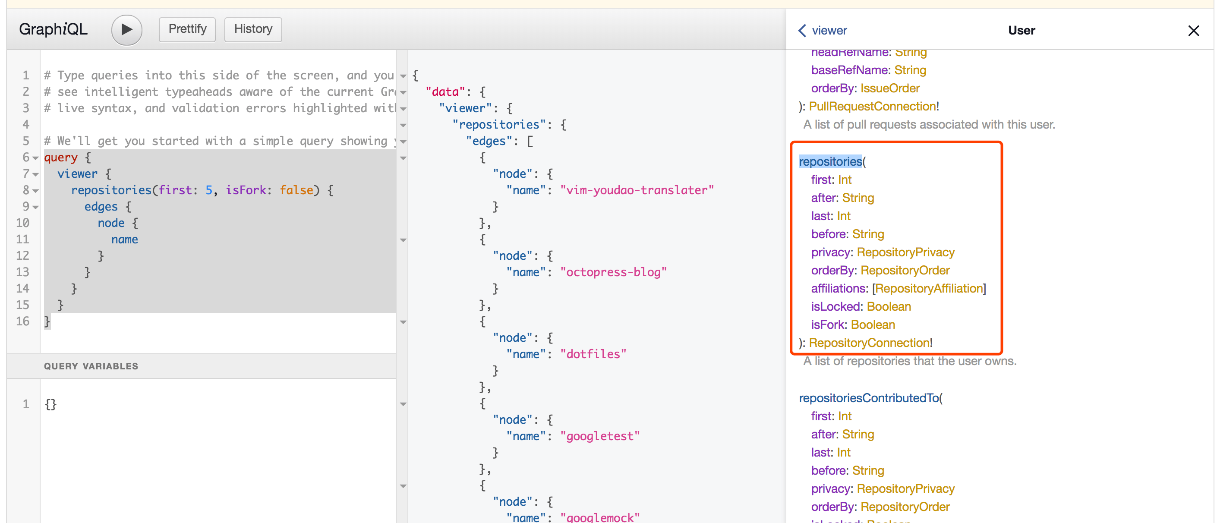The image size is (1217, 523).
Task: Go back to viewer docs
Action: (823, 31)
